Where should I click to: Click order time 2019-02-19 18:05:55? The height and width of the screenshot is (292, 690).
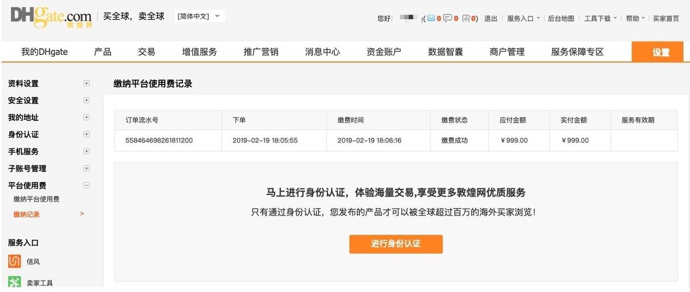[x=265, y=141]
